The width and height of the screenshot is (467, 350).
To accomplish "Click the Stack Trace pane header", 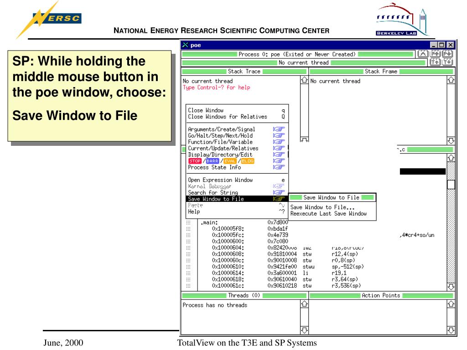I will (x=244, y=72).
